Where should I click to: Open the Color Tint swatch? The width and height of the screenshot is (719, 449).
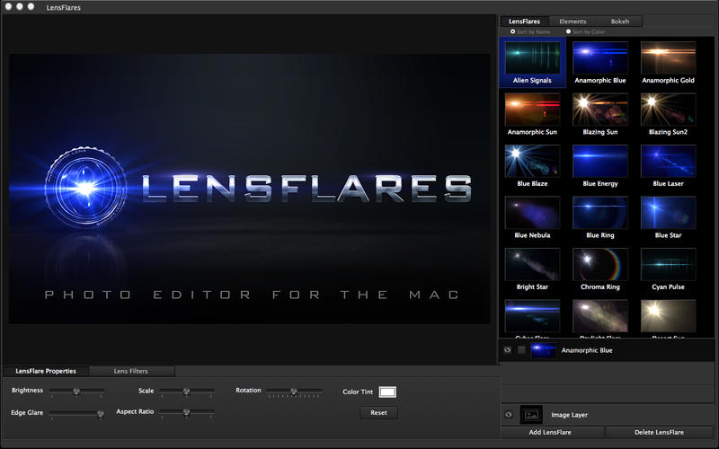387,392
